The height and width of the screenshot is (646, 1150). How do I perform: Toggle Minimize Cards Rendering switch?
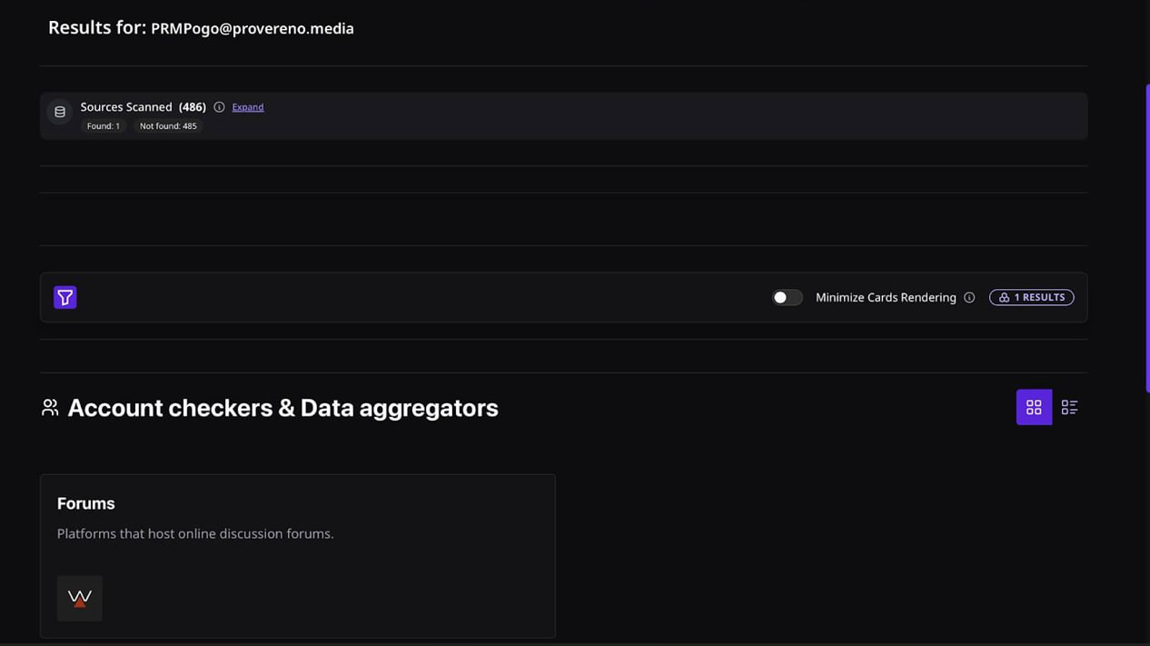pyautogui.click(x=787, y=298)
